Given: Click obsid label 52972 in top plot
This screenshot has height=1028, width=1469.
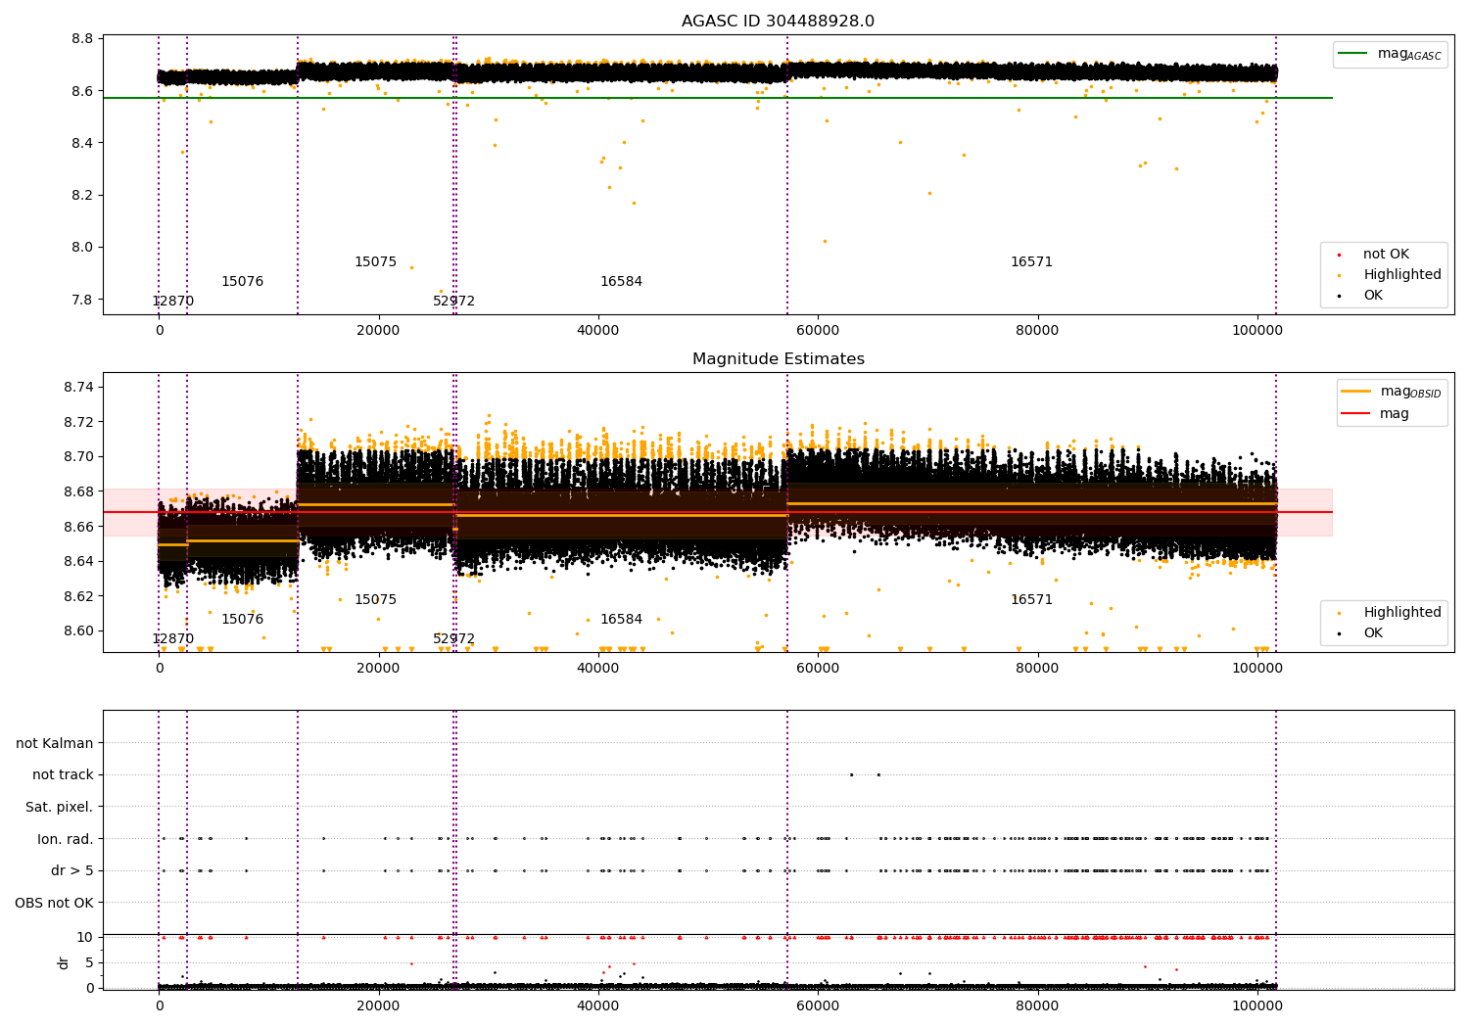Looking at the screenshot, I should (x=453, y=301).
